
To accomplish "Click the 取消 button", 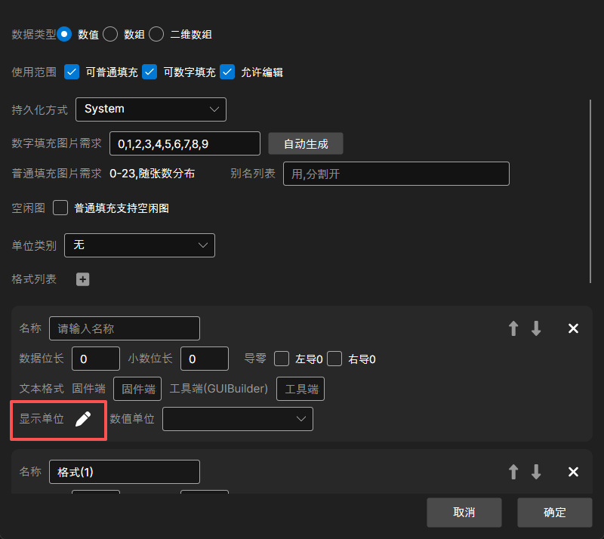I will coord(464,512).
